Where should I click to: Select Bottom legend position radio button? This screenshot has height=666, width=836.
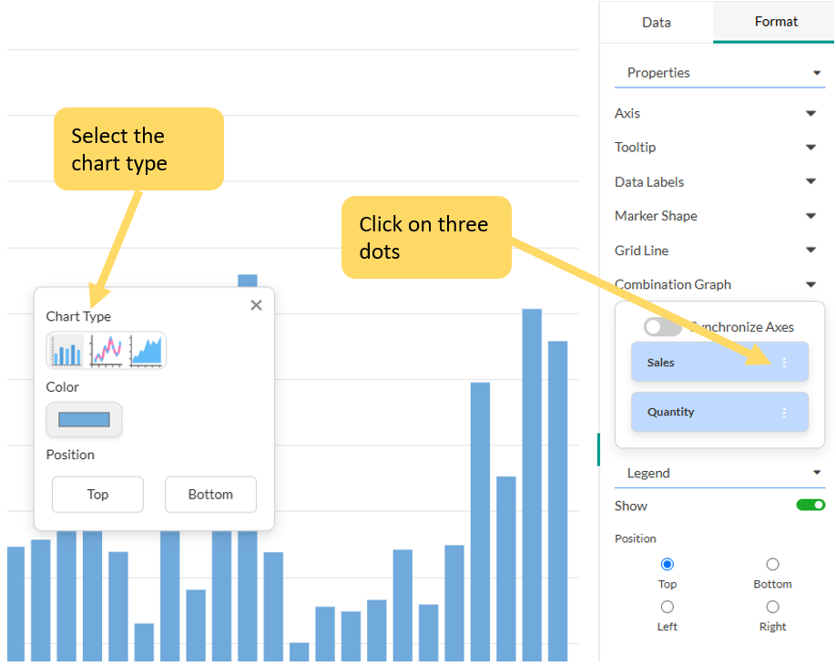pos(772,565)
